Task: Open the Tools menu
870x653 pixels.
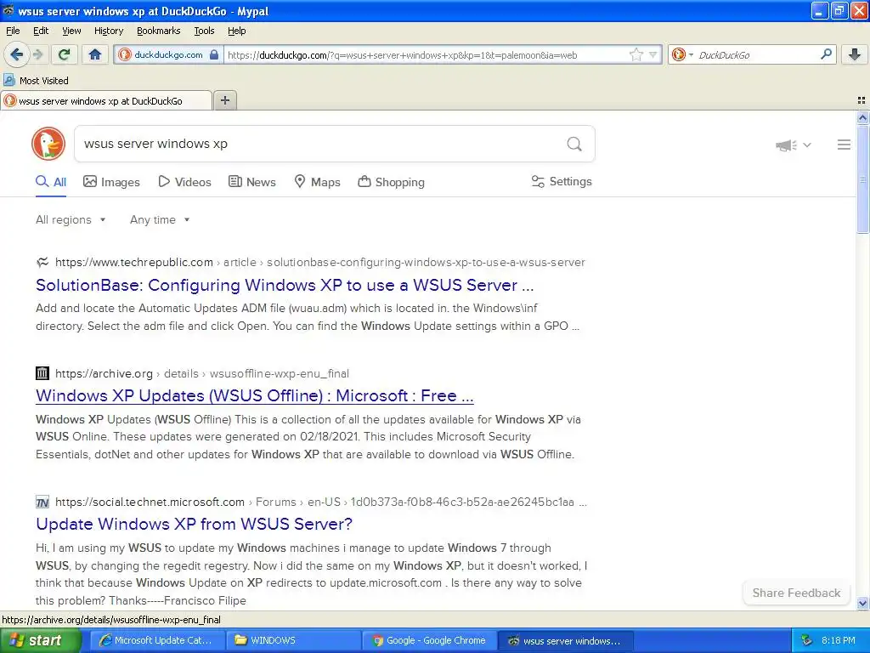Action: pos(204,31)
